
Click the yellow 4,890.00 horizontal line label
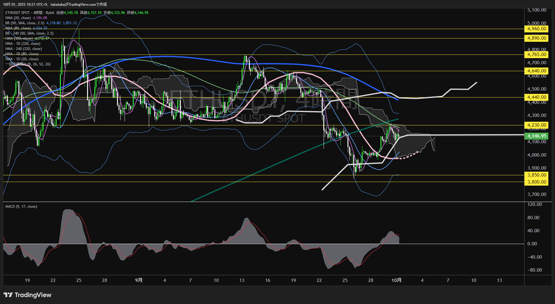coord(537,38)
